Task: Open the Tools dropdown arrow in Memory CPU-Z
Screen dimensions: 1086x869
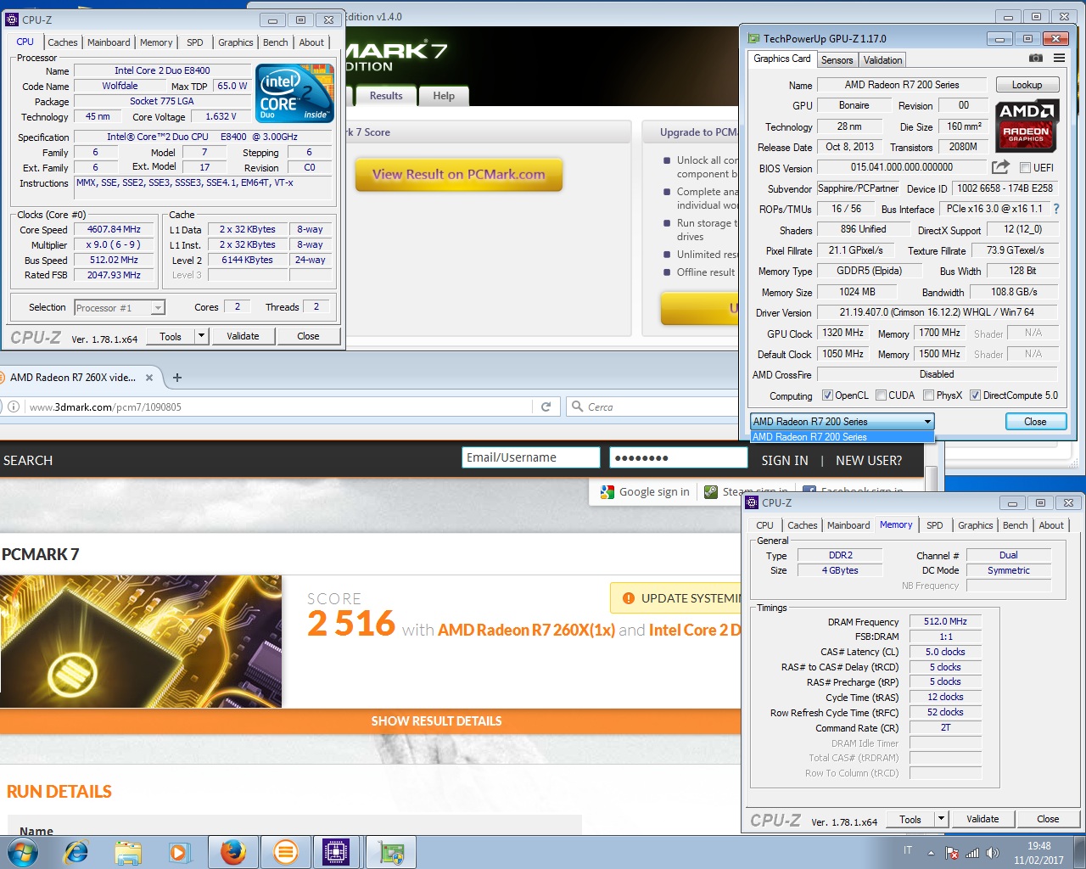Action: tap(941, 819)
